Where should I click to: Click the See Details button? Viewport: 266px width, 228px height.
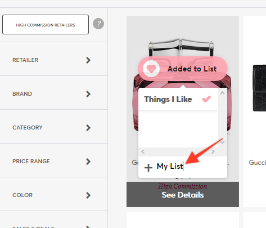[x=183, y=194]
